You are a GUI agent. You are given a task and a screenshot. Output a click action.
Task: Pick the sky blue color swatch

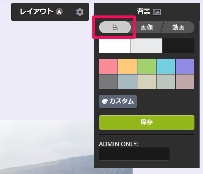166,66
